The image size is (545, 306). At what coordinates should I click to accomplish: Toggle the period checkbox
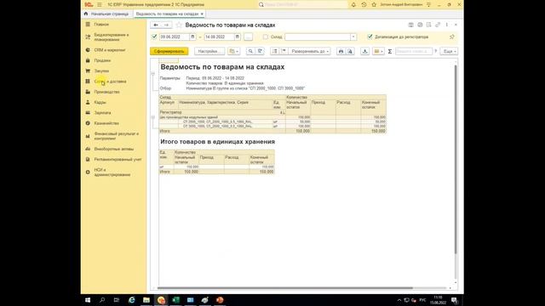[x=154, y=37]
